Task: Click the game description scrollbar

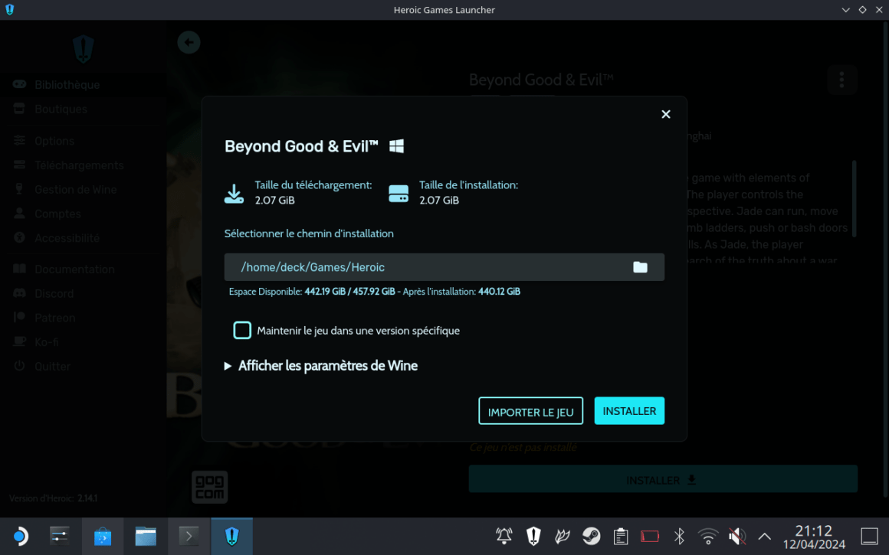Action: click(854, 198)
